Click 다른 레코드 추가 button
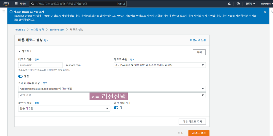Screen dimensions: 273x136 coord(192,122)
